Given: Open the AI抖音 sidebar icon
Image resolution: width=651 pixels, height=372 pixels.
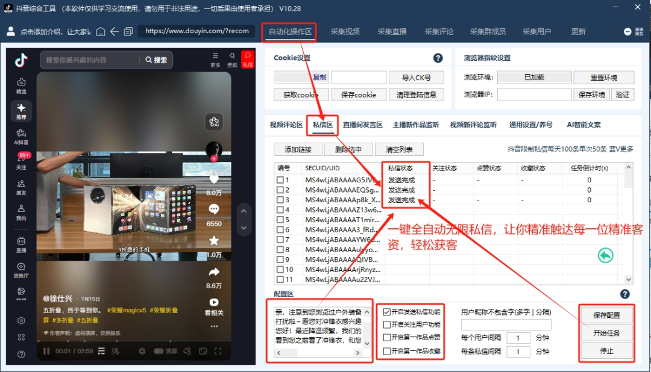Looking at the screenshot, I should pyautogui.click(x=21, y=137).
